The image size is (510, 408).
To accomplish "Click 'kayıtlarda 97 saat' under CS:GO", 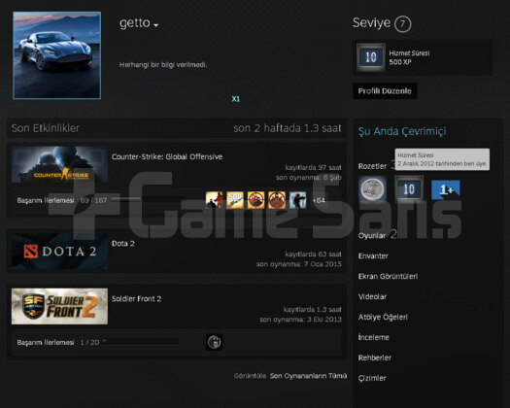I will click(313, 167).
